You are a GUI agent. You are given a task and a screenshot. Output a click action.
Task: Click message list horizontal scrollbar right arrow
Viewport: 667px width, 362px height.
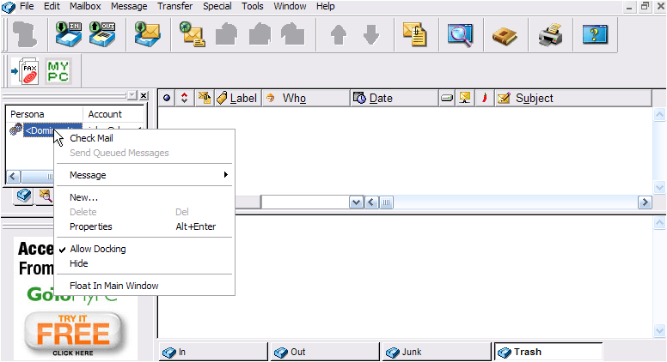click(x=645, y=202)
